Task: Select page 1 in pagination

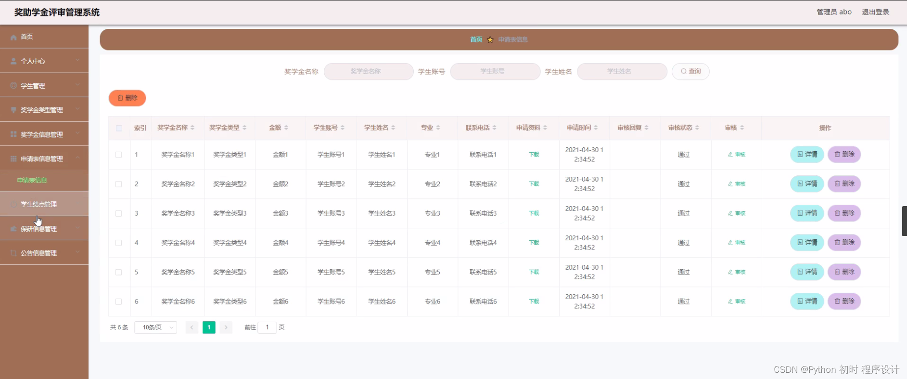Action: click(x=209, y=327)
